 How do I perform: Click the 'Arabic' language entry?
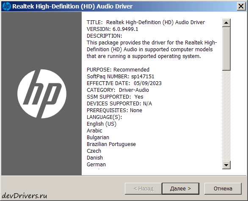tap(94, 131)
